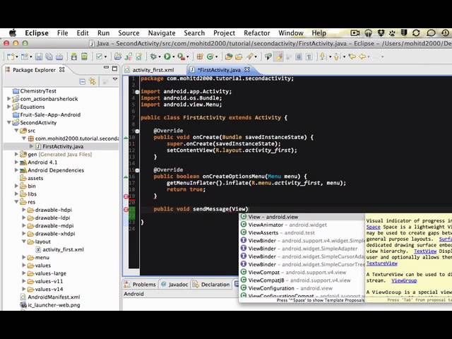This screenshot has width=452, height=339.
Task: Close the FirstActivity.java editor tab
Action: point(246,69)
